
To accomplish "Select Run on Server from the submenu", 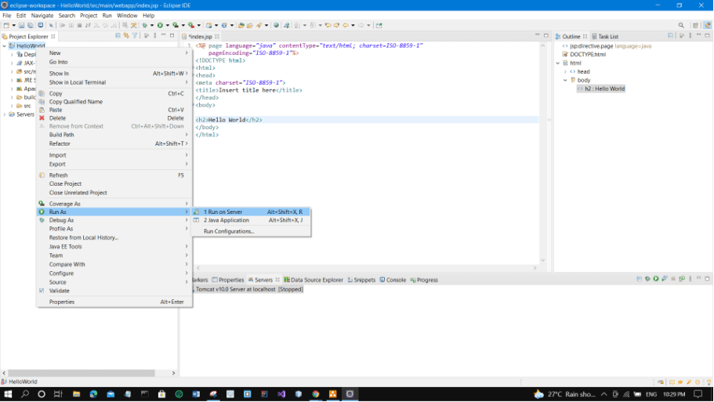I will (223, 212).
